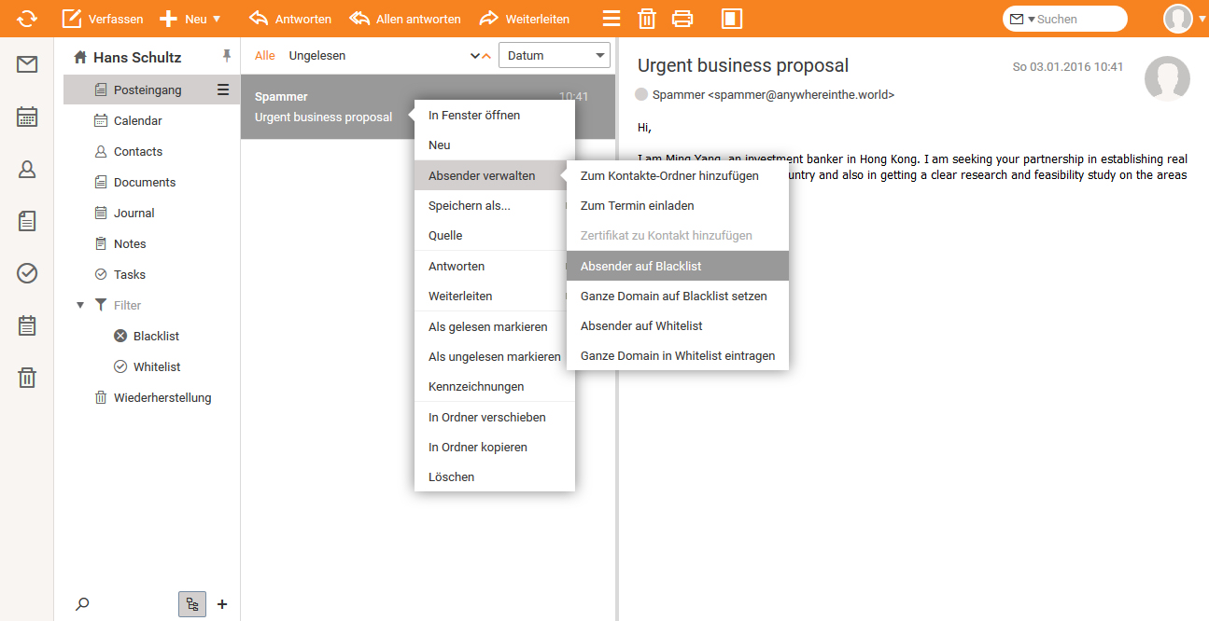Select the Ungelesen filter
1209x621 pixels.
(316, 56)
